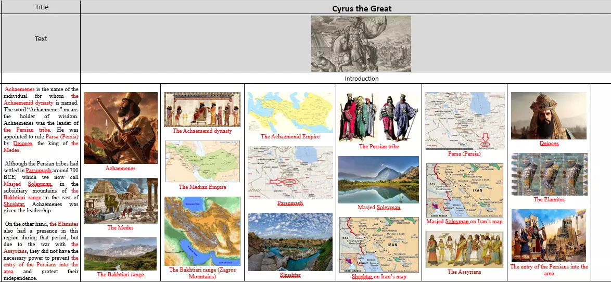Select the Masjed Soleyman on Iran's map image
This screenshot has width=611, height=282.
click(x=464, y=190)
